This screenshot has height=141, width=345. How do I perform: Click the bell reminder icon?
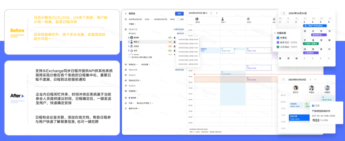pos(126,108)
